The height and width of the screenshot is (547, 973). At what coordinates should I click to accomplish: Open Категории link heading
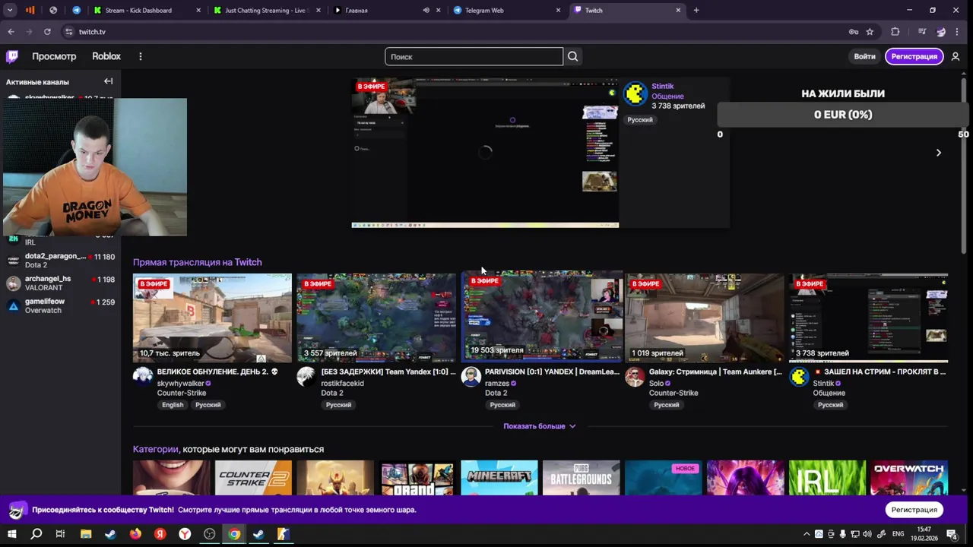155,449
